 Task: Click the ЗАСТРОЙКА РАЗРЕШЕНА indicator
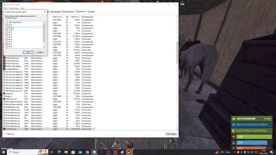pos(252,131)
